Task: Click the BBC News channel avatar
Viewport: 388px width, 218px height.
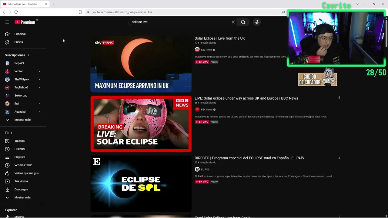Action: click(197, 110)
